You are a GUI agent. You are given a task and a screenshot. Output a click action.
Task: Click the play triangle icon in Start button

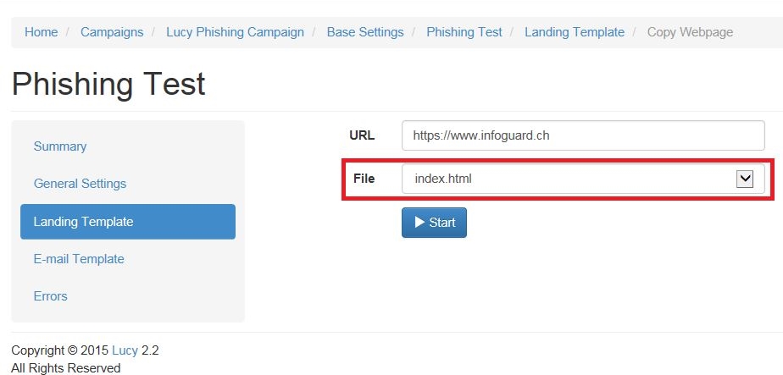tap(419, 222)
